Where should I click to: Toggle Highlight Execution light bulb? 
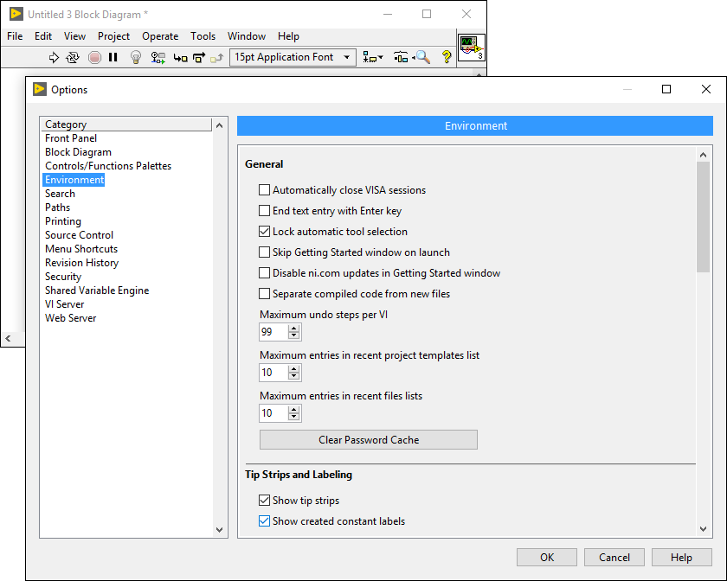coord(135,57)
